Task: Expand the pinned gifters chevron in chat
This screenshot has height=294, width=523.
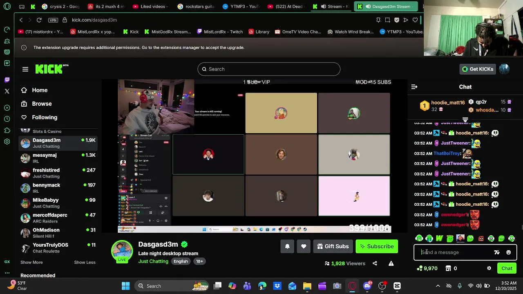Action: click(x=465, y=120)
